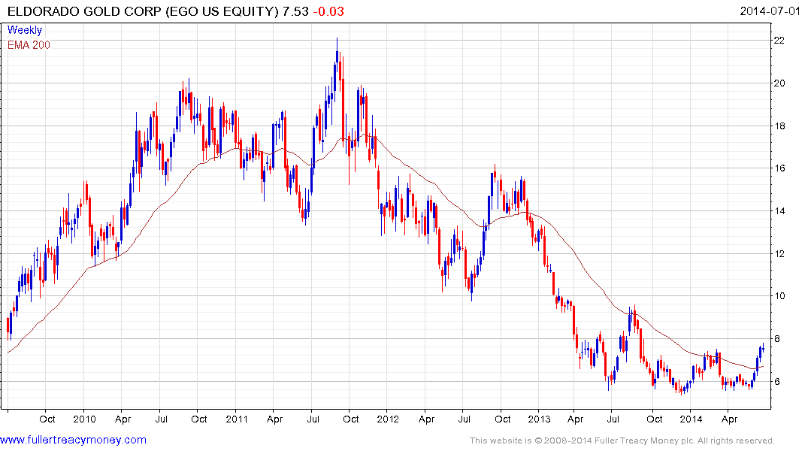Click the 22 price axis label

click(x=779, y=40)
